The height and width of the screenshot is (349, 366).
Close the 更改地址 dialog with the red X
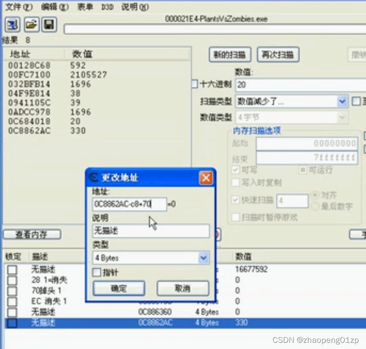[206, 178]
